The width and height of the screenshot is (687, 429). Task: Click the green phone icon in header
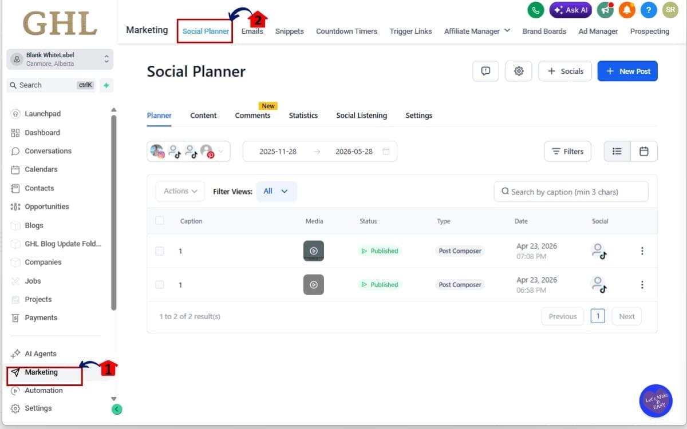click(535, 10)
